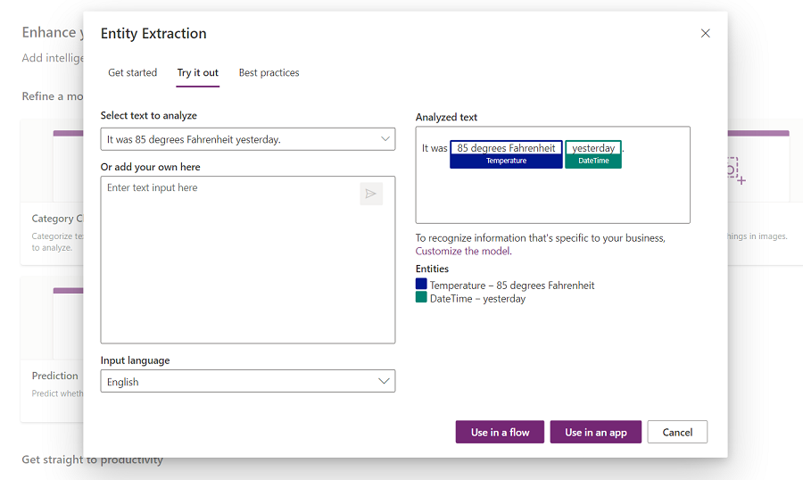Open the Get started tab
The height and width of the screenshot is (480, 803).
click(132, 72)
